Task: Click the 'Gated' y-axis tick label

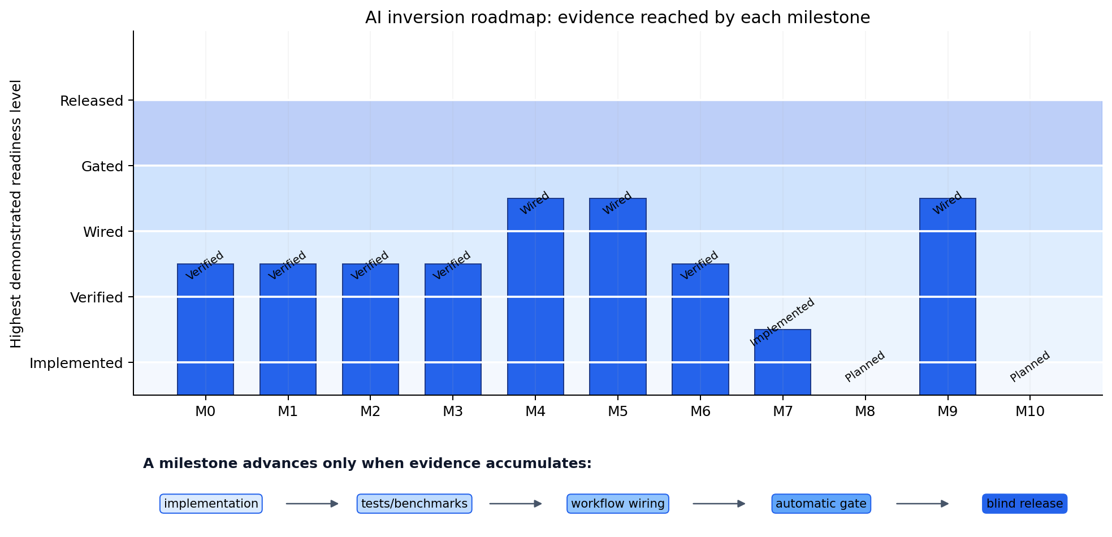Action: click(102, 167)
